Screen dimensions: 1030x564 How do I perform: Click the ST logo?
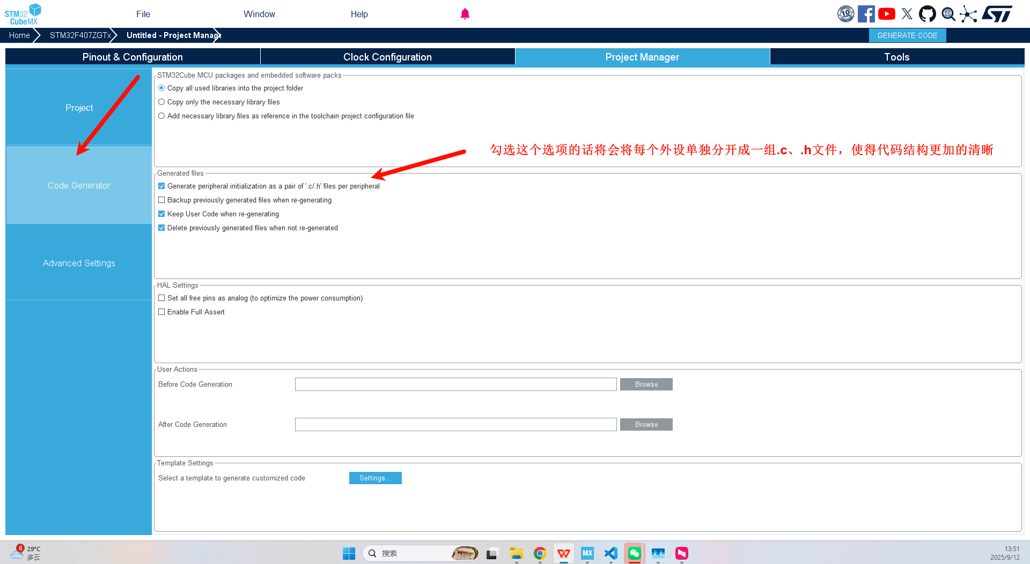(x=997, y=14)
